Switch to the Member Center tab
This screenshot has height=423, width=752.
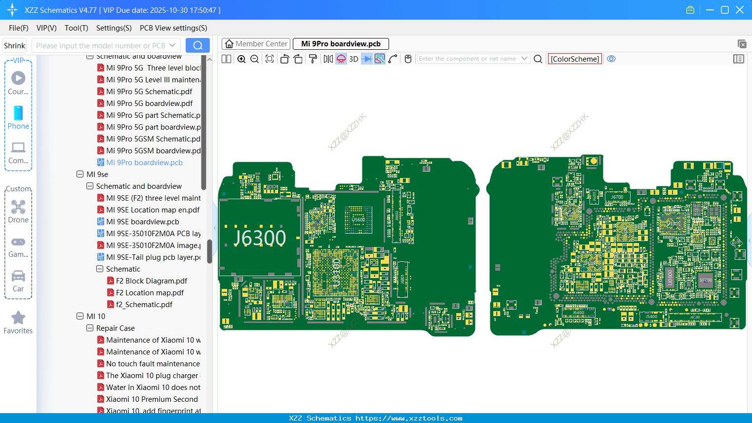pyautogui.click(x=256, y=44)
